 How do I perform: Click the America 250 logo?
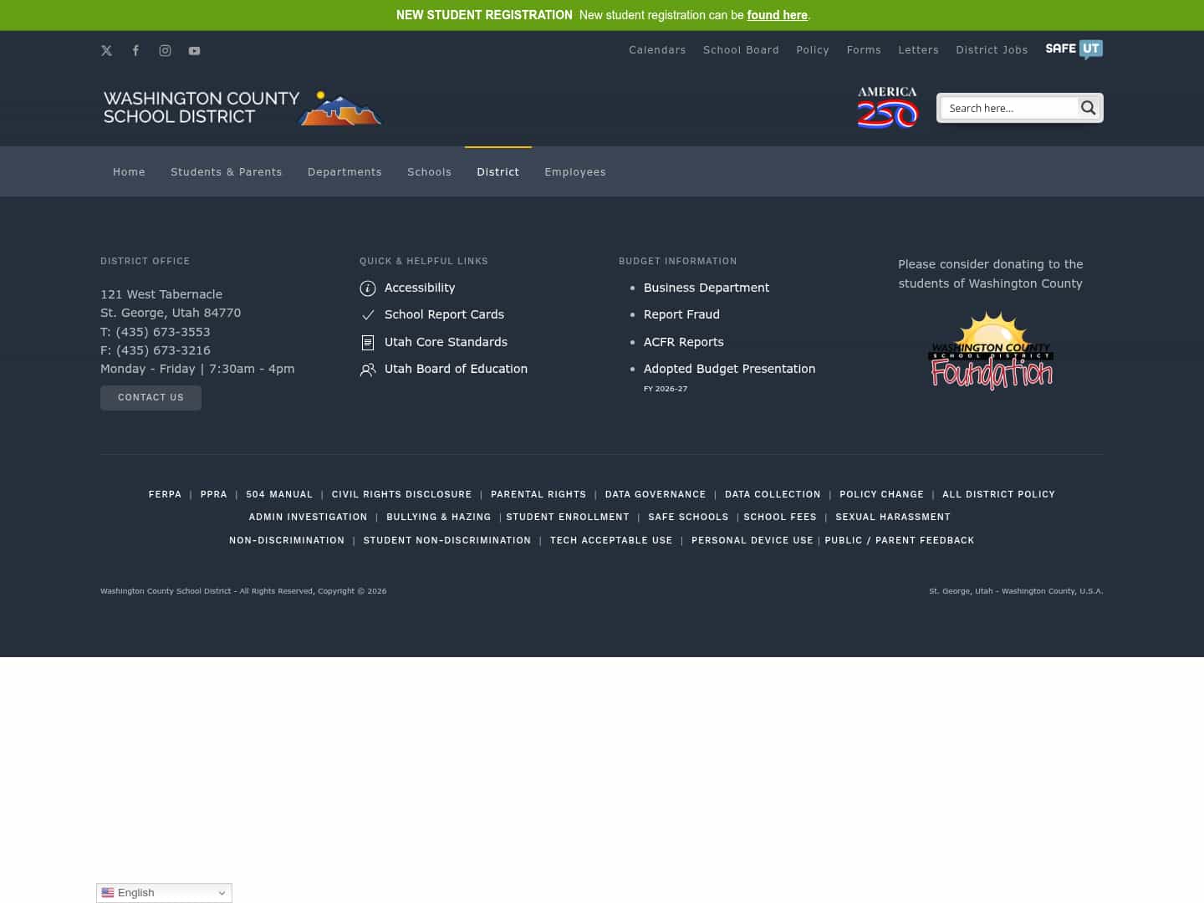(887, 107)
